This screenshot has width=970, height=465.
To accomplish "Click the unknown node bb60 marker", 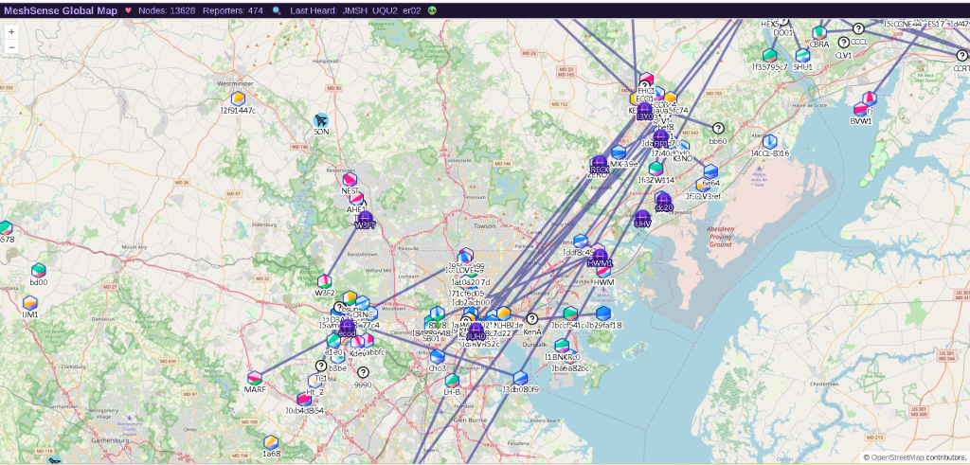I will [718, 129].
